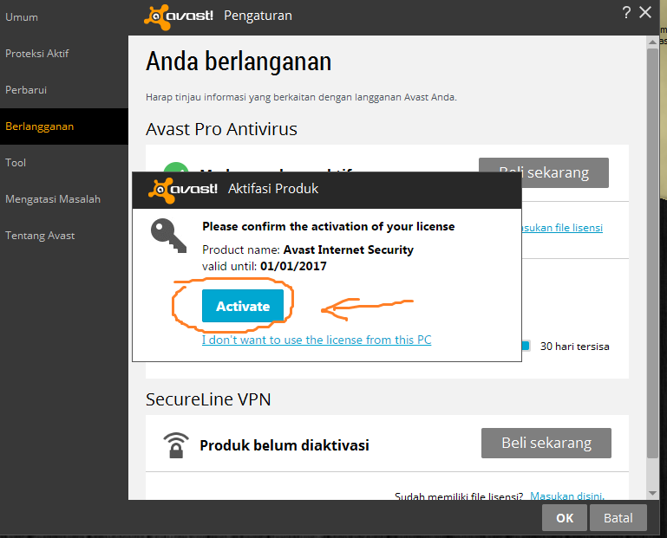The image size is (667, 538).
Task: Click the SecureLine VPN wifi lock icon
Action: point(176,445)
